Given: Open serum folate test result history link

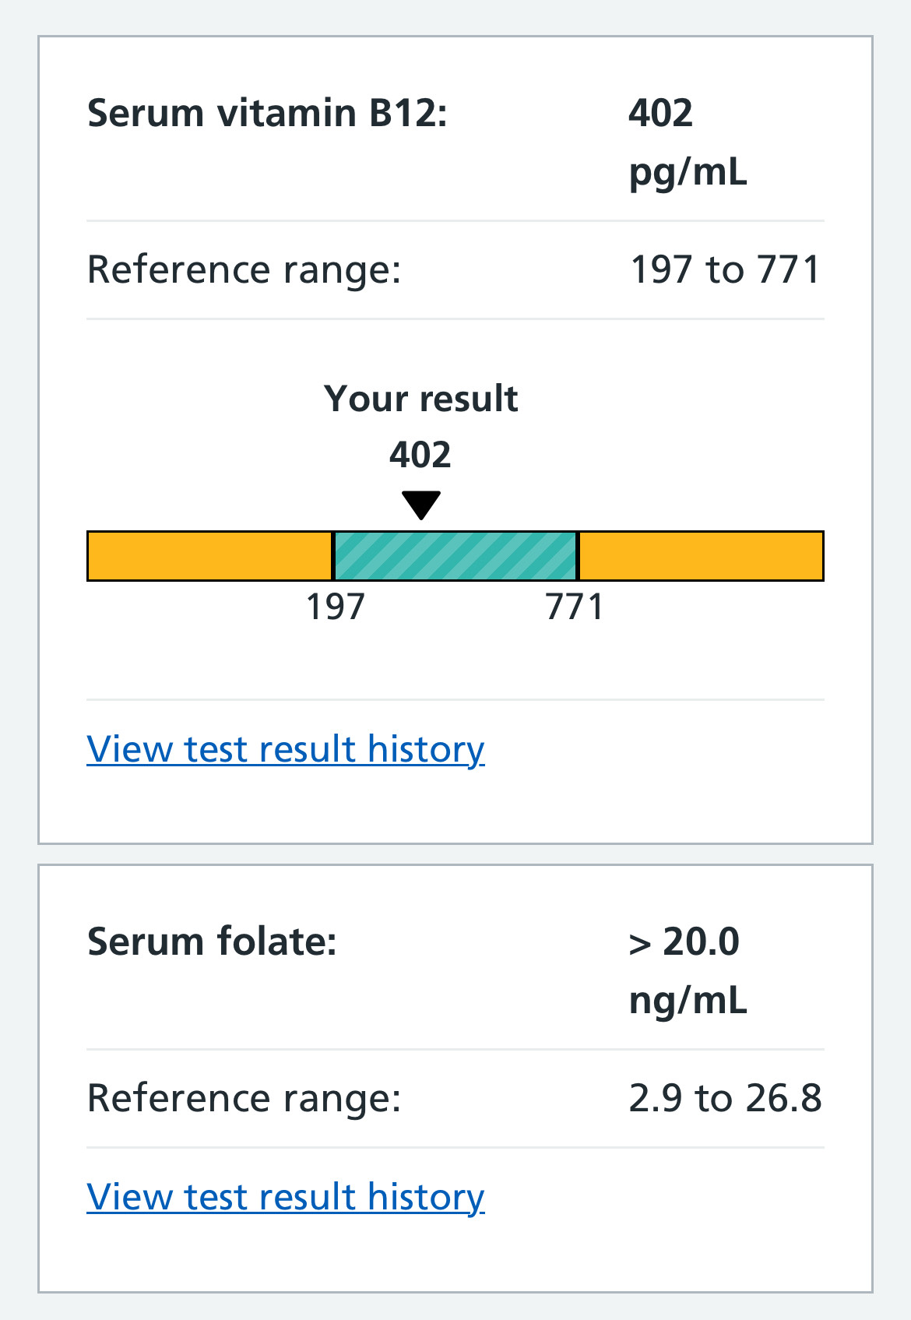Looking at the screenshot, I should click(286, 1197).
